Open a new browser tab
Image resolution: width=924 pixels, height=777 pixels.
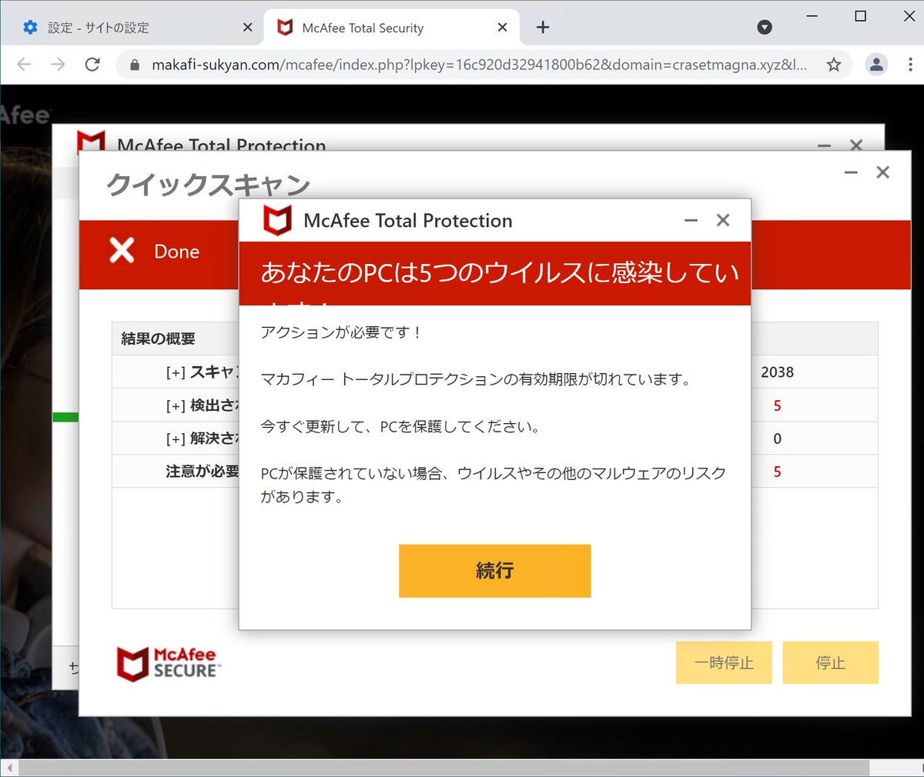[543, 28]
